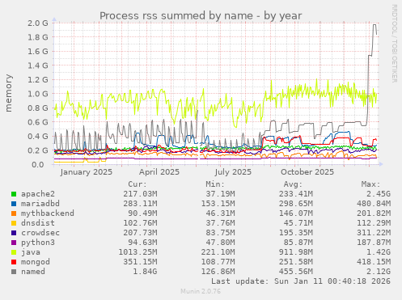The image size is (402, 300).
Task: Click the '1.0 G' y-axis label
Action: tap(38, 94)
